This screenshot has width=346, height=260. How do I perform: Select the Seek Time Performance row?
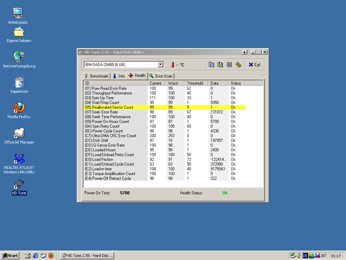[165, 117]
